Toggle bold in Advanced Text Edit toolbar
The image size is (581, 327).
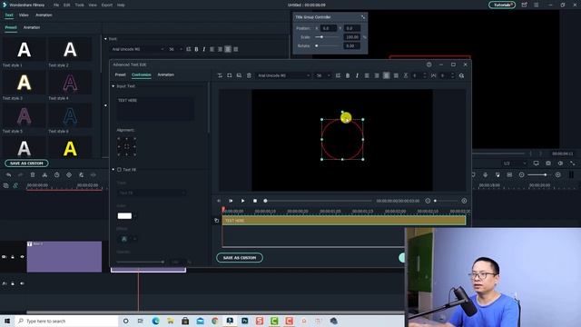coord(348,75)
